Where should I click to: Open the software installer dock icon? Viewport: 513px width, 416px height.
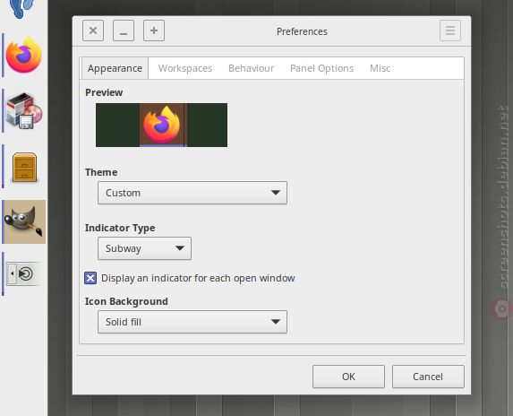pos(24,111)
